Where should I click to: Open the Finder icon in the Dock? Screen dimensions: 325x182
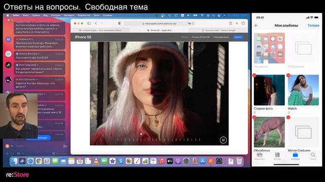click(14, 161)
